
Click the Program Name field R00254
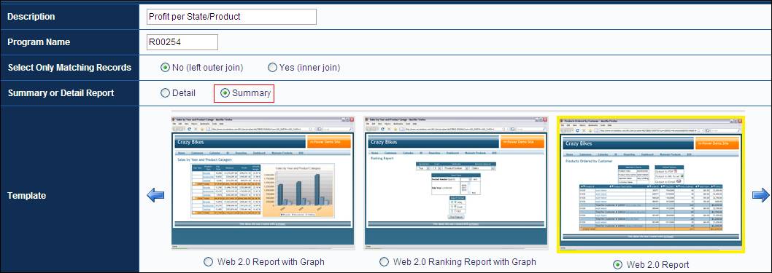point(182,41)
